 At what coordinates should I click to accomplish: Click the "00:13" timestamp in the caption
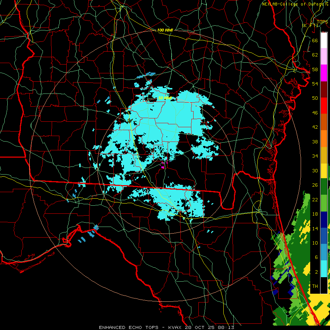pos(226,327)
